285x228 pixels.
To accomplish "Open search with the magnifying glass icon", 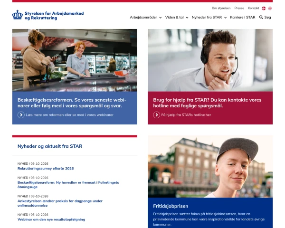I will (x=261, y=17).
